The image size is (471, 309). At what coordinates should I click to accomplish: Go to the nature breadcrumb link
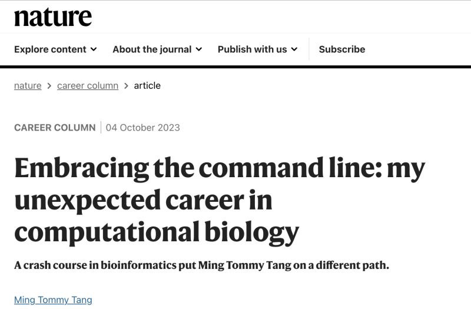pos(28,86)
